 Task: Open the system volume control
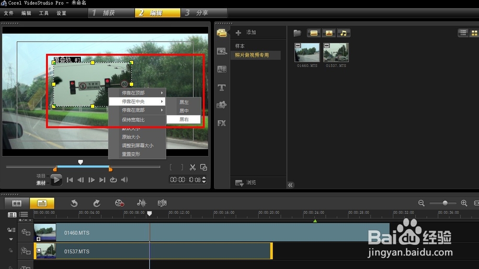pos(125,180)
